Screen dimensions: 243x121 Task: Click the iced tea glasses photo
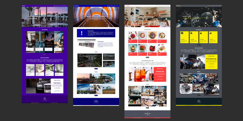coord(141,74)
